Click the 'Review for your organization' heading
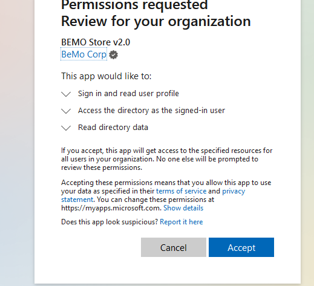The width and height of the screenshot is (314, 286). tap(156, 21)
